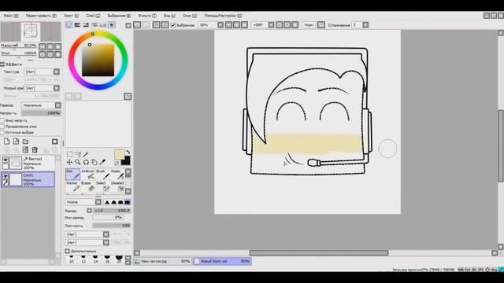Open the texture dropdown
The height and width of the screenshot is (283, 504).
point(42,72)
